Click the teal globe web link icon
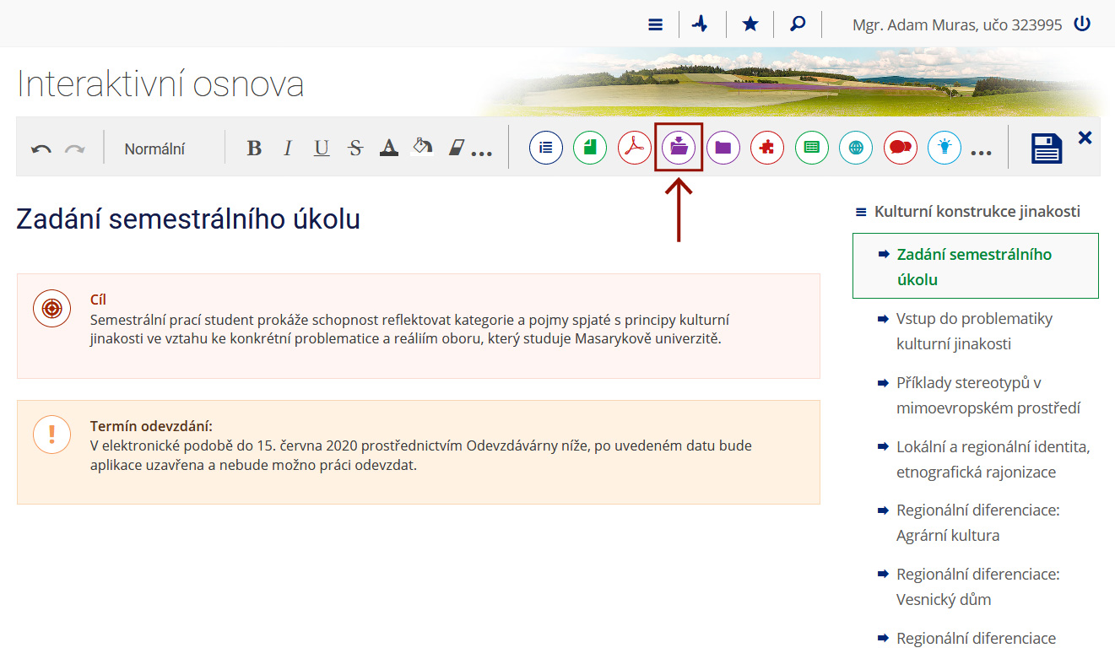The height and width of the screenshot is (648, 1115). pyautogui.click(x=856, y=148)
